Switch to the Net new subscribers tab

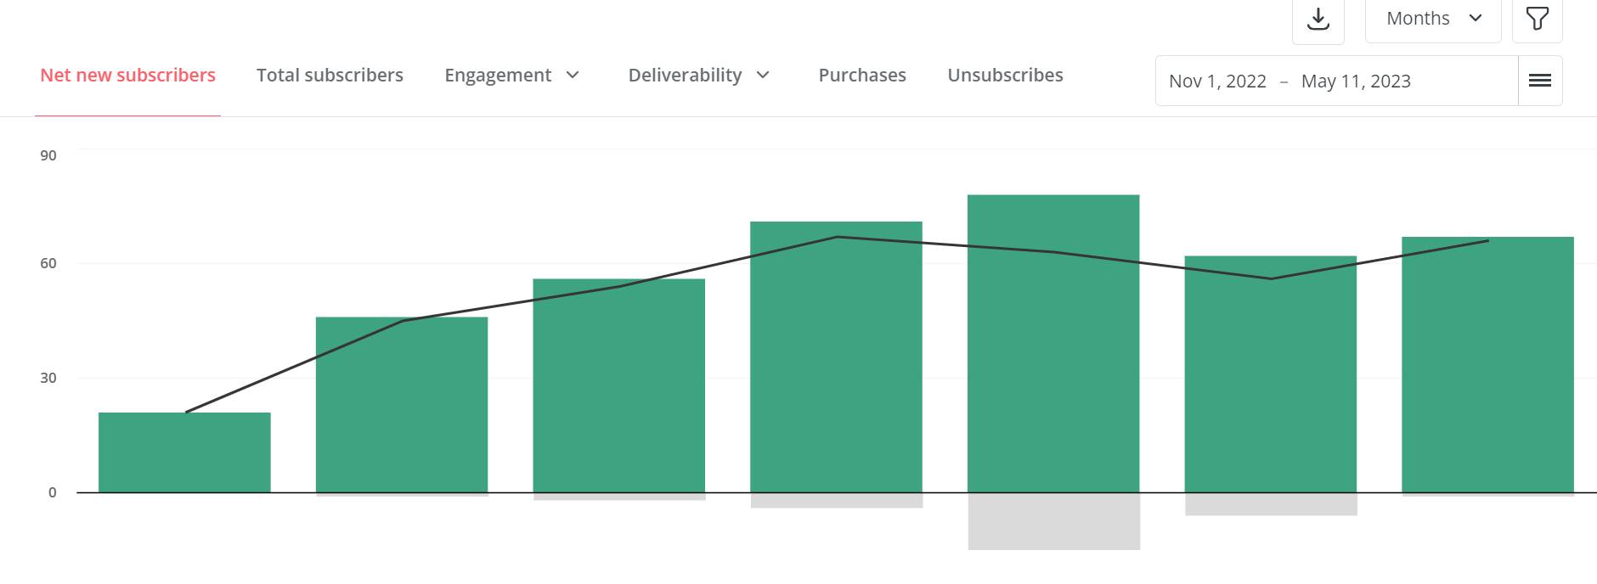click(128, 76)
